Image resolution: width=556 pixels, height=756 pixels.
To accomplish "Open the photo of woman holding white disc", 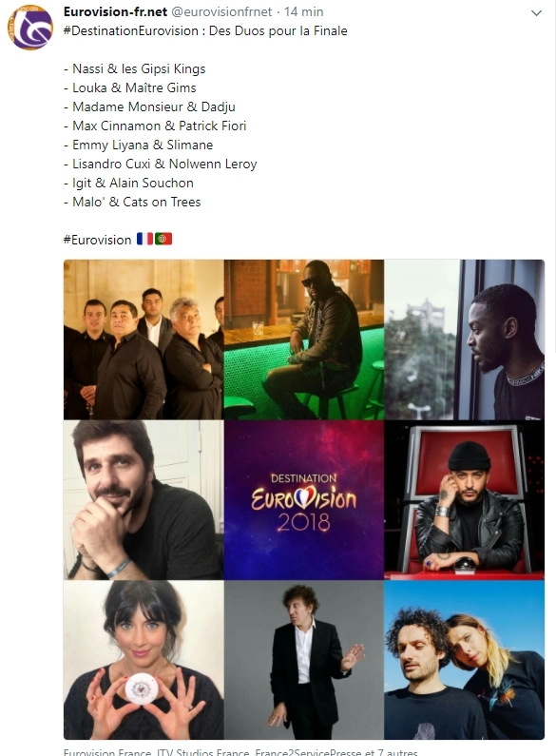I will 144,660.
